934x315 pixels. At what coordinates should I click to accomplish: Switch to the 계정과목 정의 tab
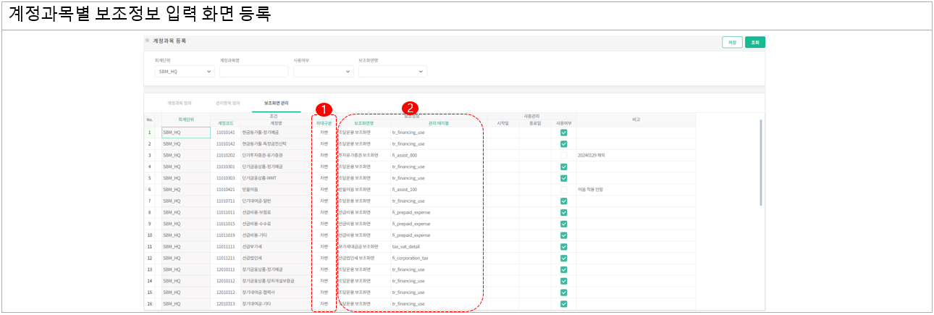(x=179, y=104)
